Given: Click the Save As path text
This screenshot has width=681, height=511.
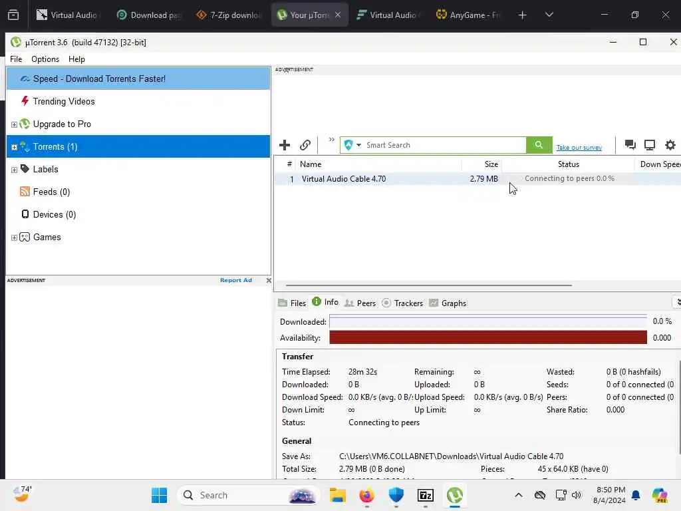Looking at the screenshot, I should pos(451,456).
